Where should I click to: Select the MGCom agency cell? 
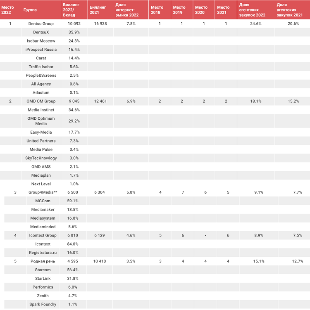[43, 201]
